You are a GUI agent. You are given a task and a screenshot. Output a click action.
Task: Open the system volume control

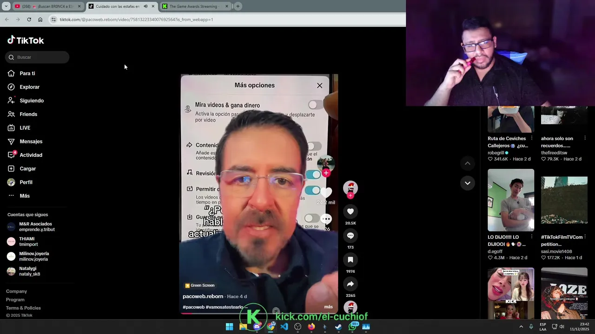click(562, 327)
